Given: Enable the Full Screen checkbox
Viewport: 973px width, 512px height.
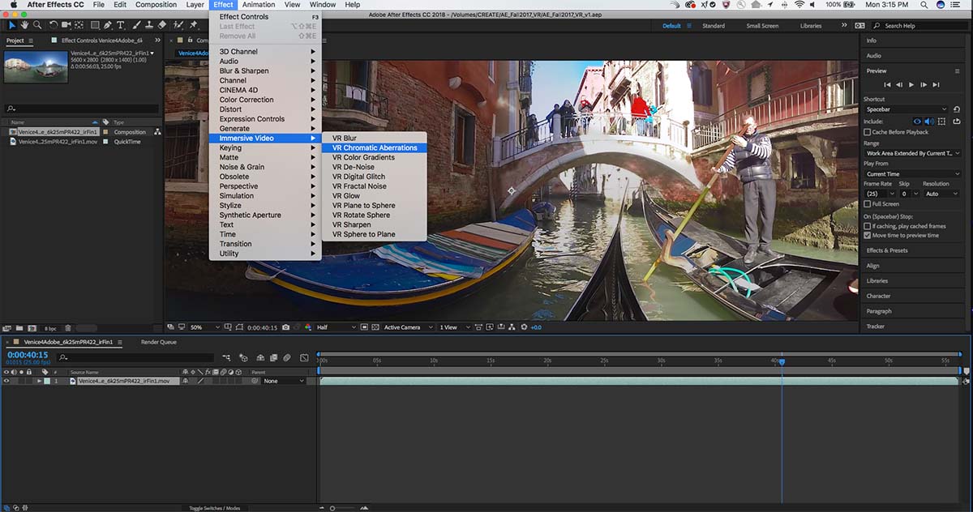Looking at the screenshot, I should point(868,204).
